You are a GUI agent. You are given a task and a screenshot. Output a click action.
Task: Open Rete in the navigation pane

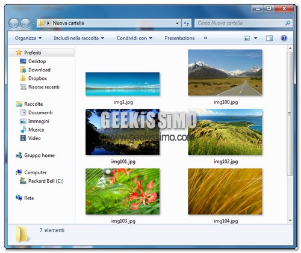coord(29,198)
